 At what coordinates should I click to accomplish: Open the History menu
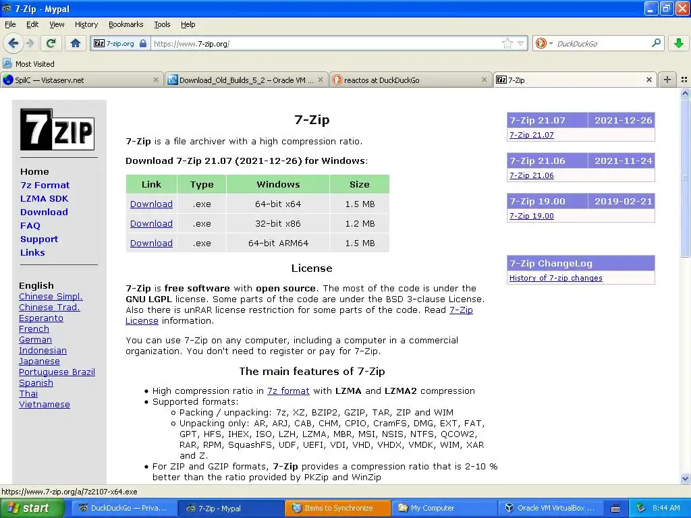click(x=86, y=24)
